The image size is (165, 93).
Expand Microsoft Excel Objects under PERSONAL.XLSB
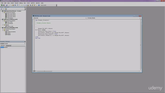tap(3, 29)
